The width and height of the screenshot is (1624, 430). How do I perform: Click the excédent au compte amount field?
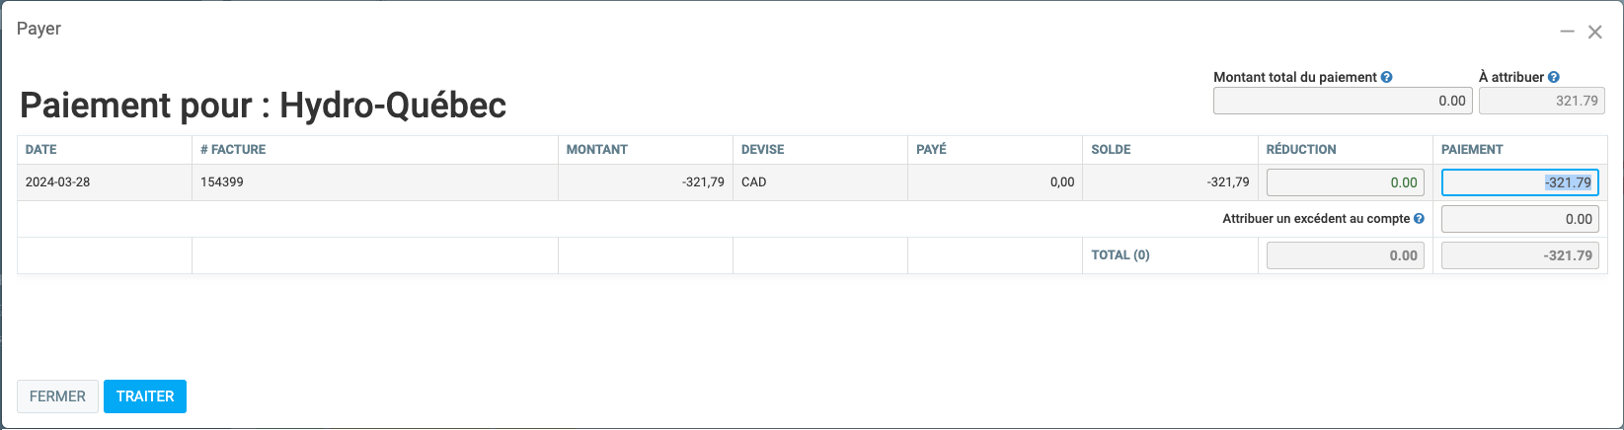(x=1519, y=219)
